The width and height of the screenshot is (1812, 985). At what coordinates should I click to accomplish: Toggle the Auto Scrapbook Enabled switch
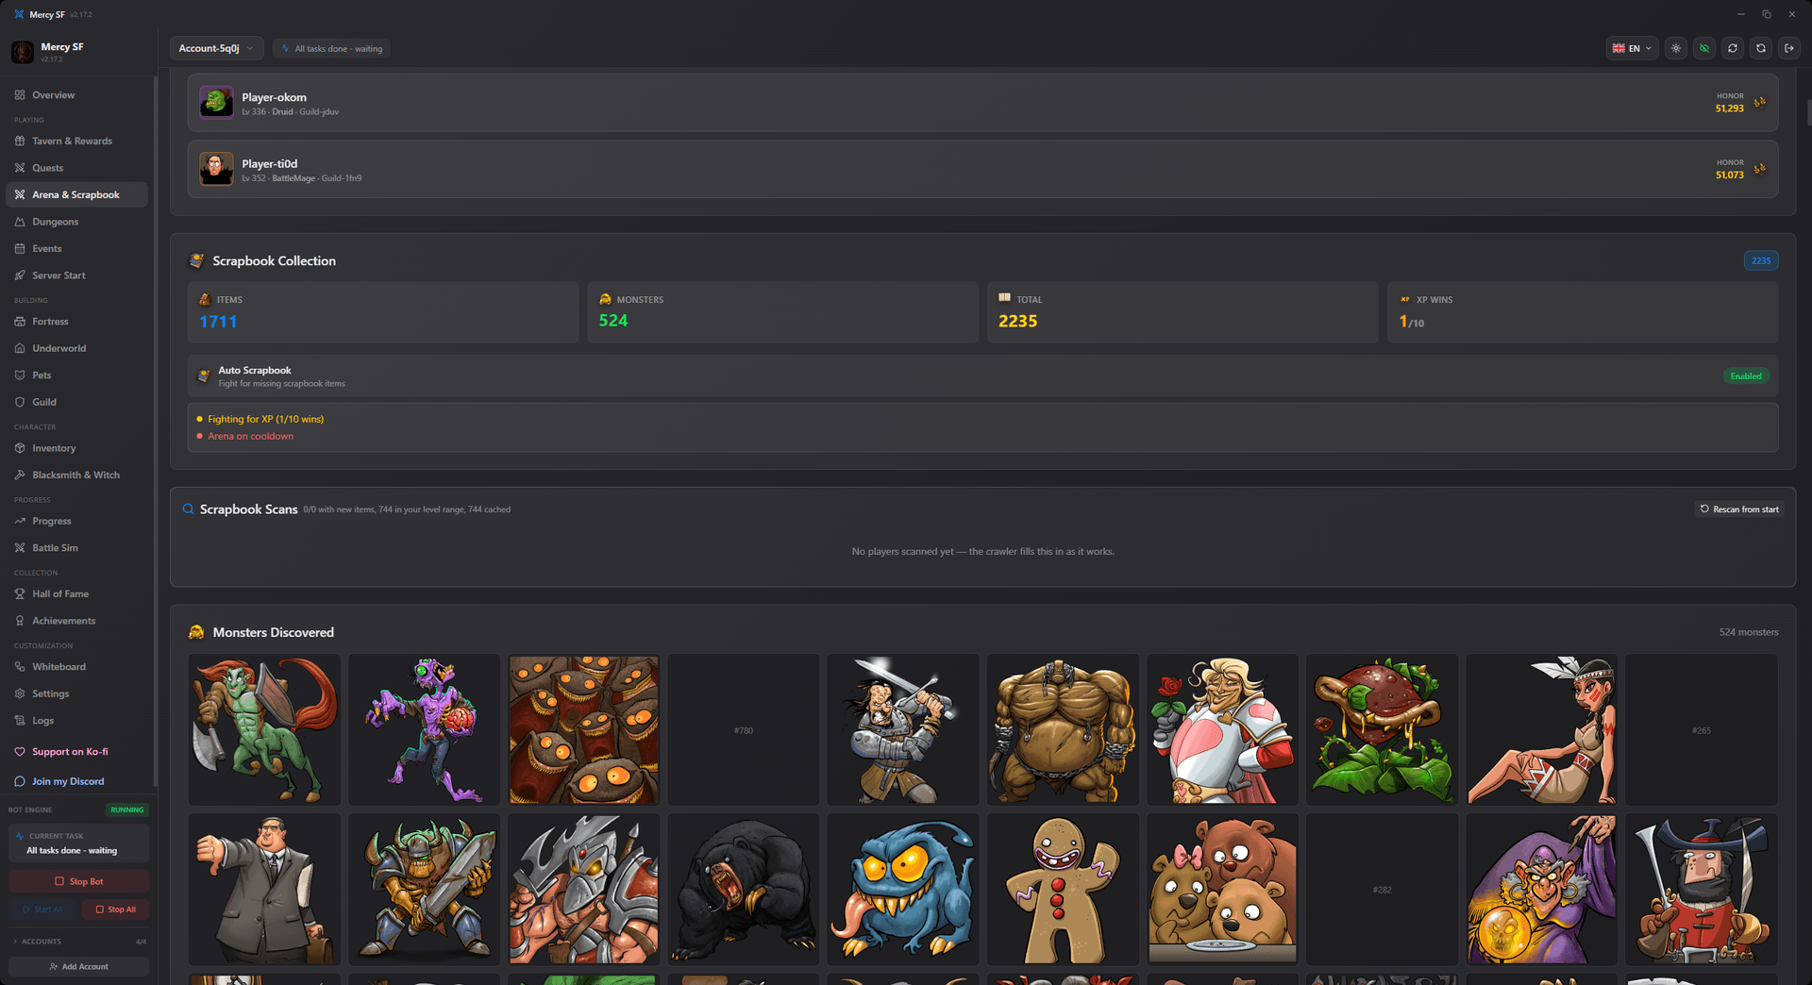pos(1746,376)
